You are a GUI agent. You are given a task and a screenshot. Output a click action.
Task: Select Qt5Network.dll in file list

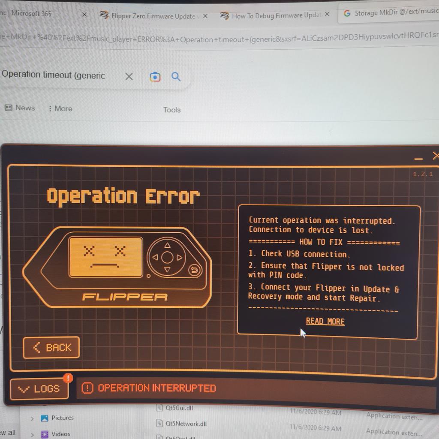pyautogui.click(x=186, y=424)
